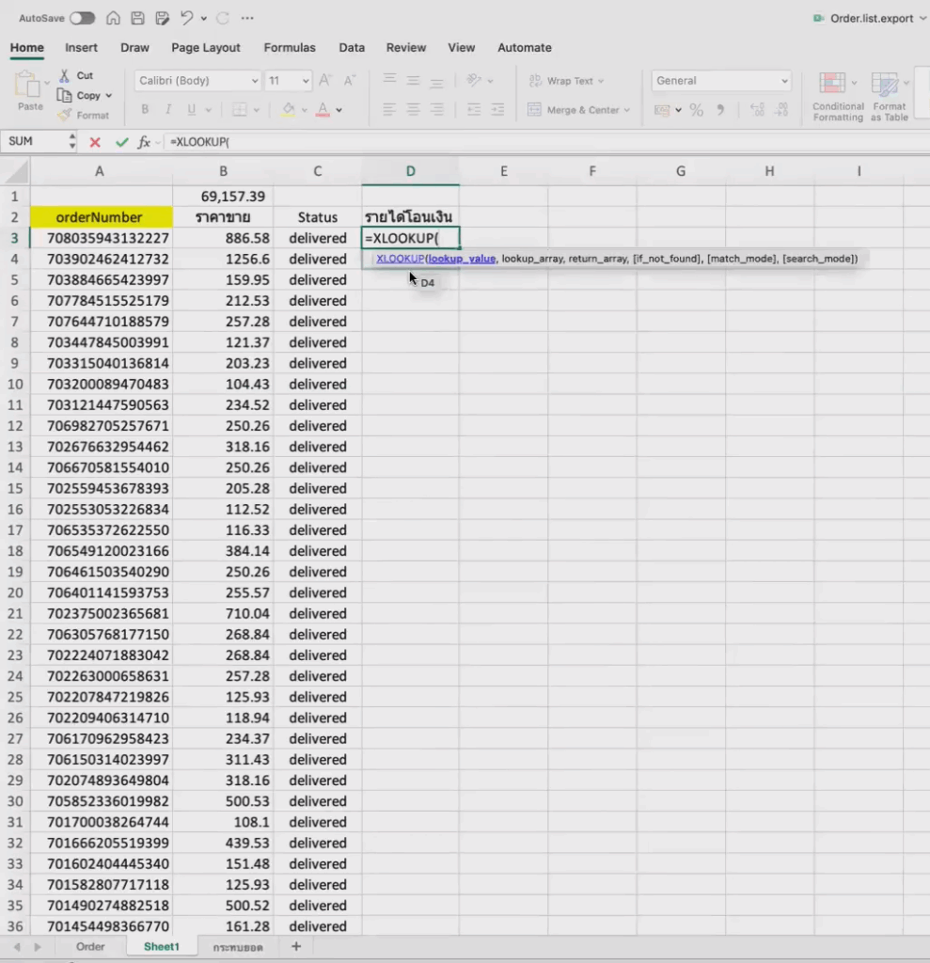The height and width of the screenshot is (963, 930).
Task: Open the Formulas ribbon tab
Action: click(290, 48)
